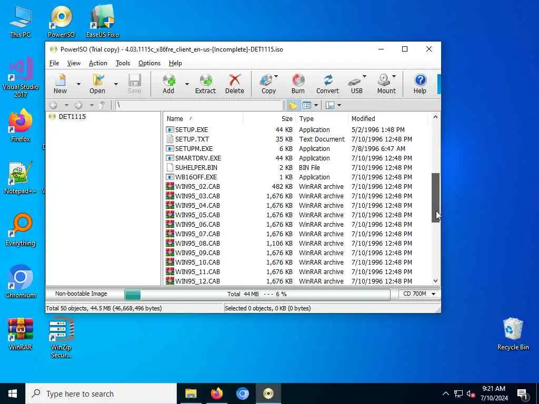Click the scroll up arrow of file list
The height and width of the screenshot is (404, 539).
point(435,117)
